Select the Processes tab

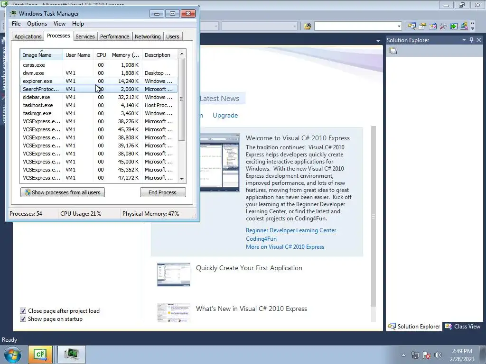coord(58,36)
